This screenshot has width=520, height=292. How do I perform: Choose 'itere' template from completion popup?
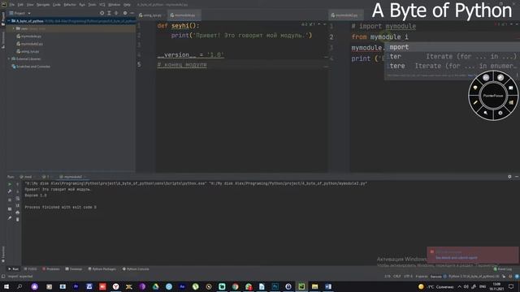pyautogui.click(x=452, y=66)
